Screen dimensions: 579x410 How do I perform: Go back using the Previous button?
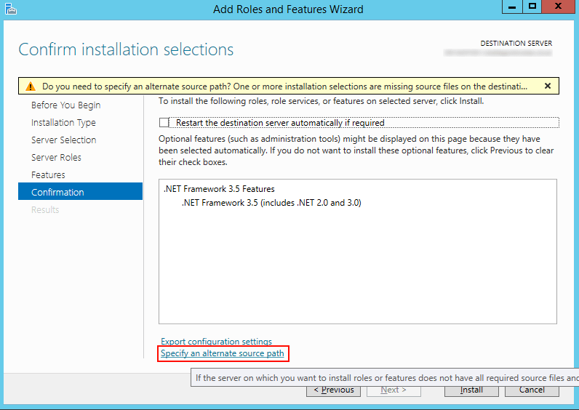[x=334, y=390]
